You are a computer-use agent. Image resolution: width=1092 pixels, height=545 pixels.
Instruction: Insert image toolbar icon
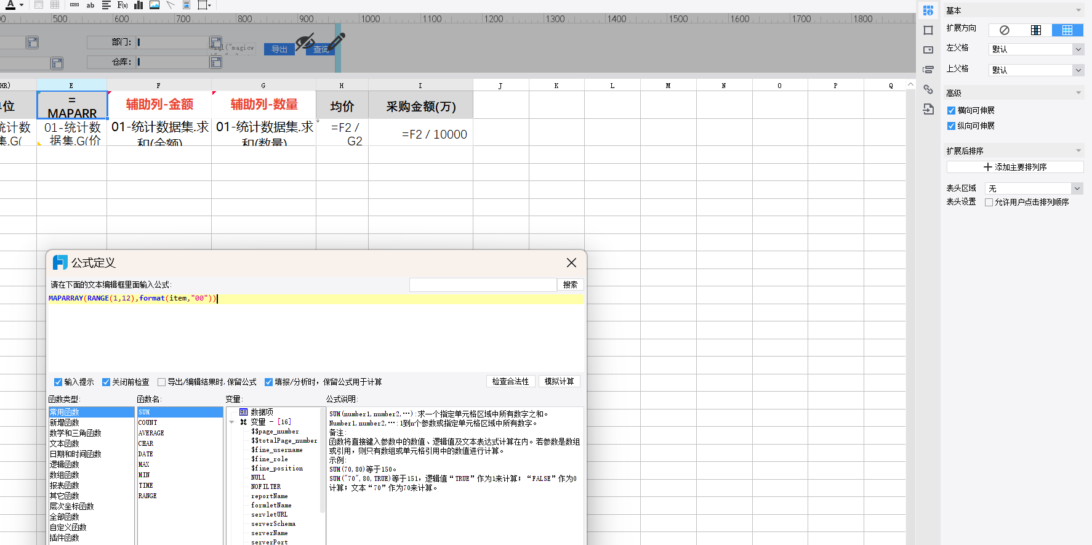point(155,5)
